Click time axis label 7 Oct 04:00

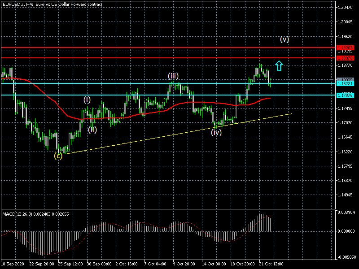pos(155,264)
